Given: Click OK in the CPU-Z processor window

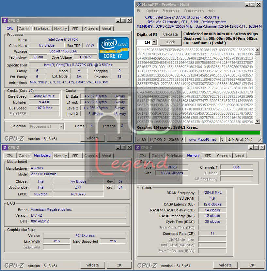Looking at the screenshot, I should point(119,138).
